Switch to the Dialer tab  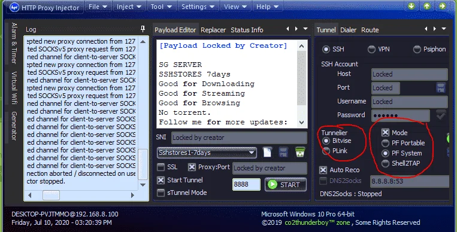point(348,30)
